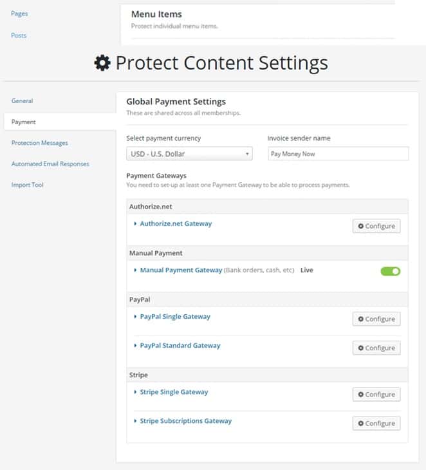This screenshot has height=470, width=426.
Task: Click the Global Payment Settings heading
Action: (x=176, y=102)
